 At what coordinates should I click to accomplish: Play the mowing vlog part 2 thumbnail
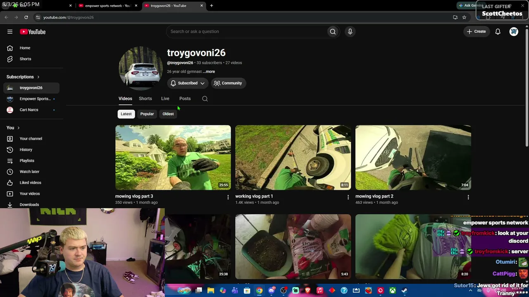(x=413, y=158)
